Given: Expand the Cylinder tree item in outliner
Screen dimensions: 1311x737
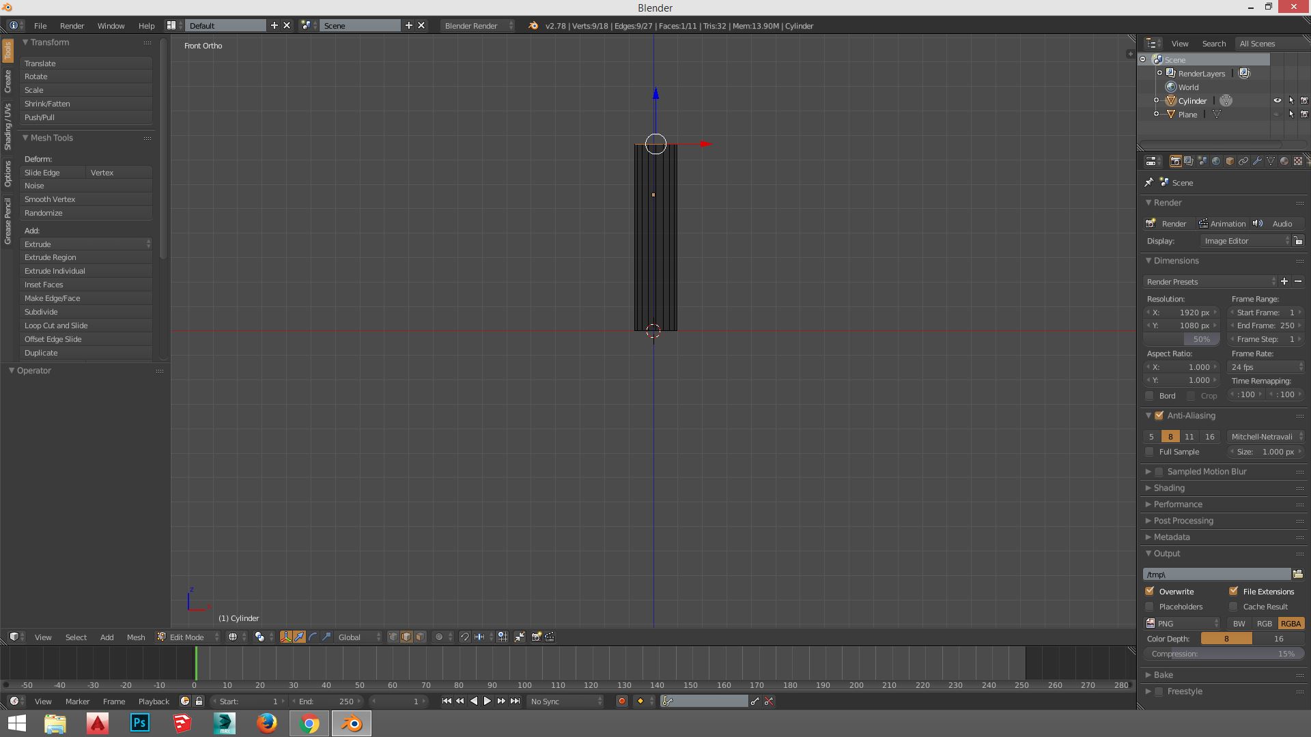Looking at the screenshot, I should tap(1156, 100).
